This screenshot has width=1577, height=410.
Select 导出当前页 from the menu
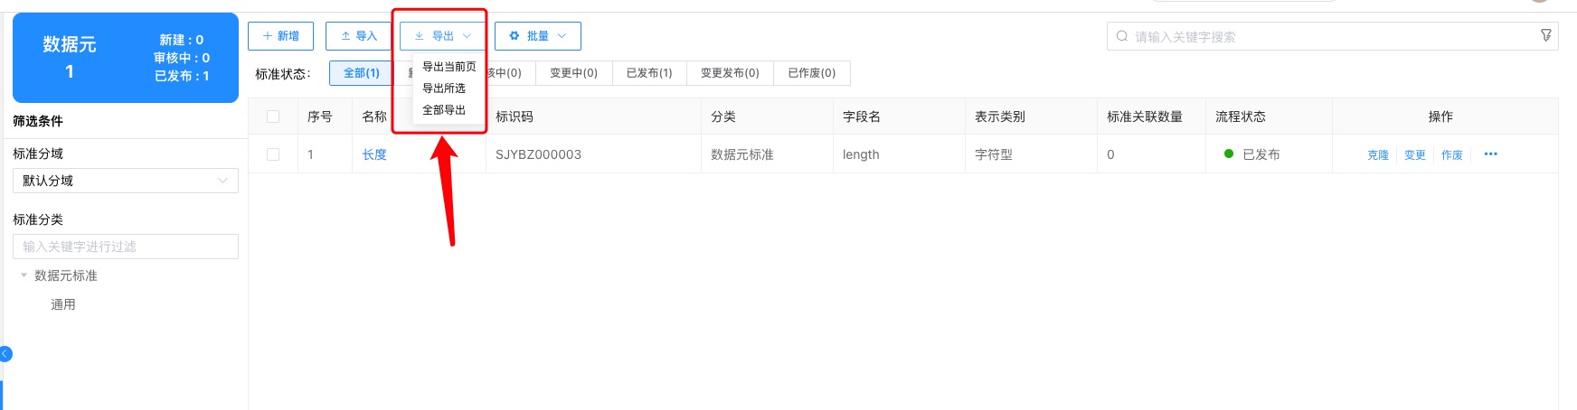449,67
